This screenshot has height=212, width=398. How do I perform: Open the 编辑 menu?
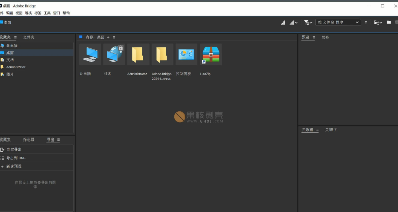[10, 13]
